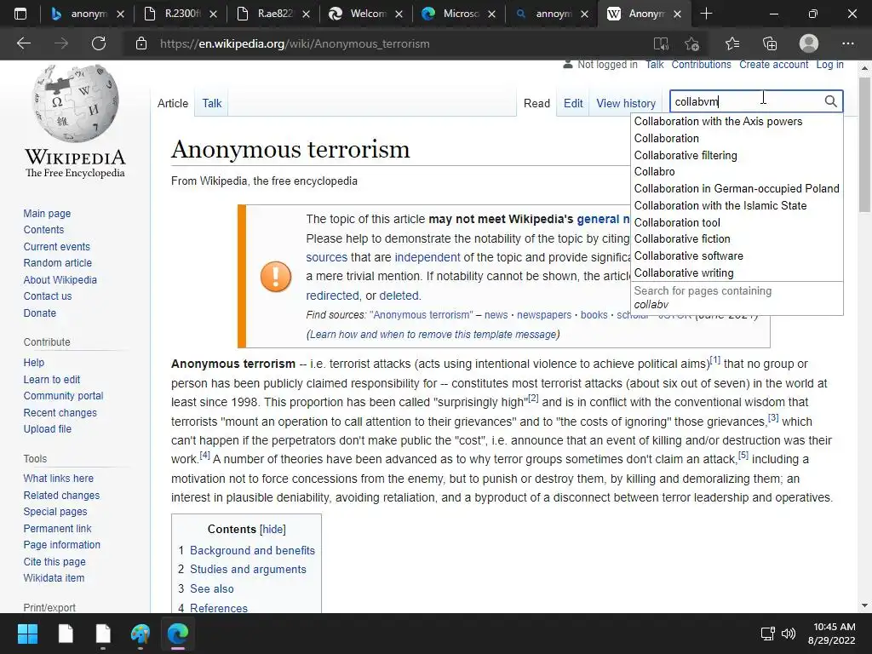Open a new tab with plus button
Viewport: 872px width, 654px height.
coord(706,14)
